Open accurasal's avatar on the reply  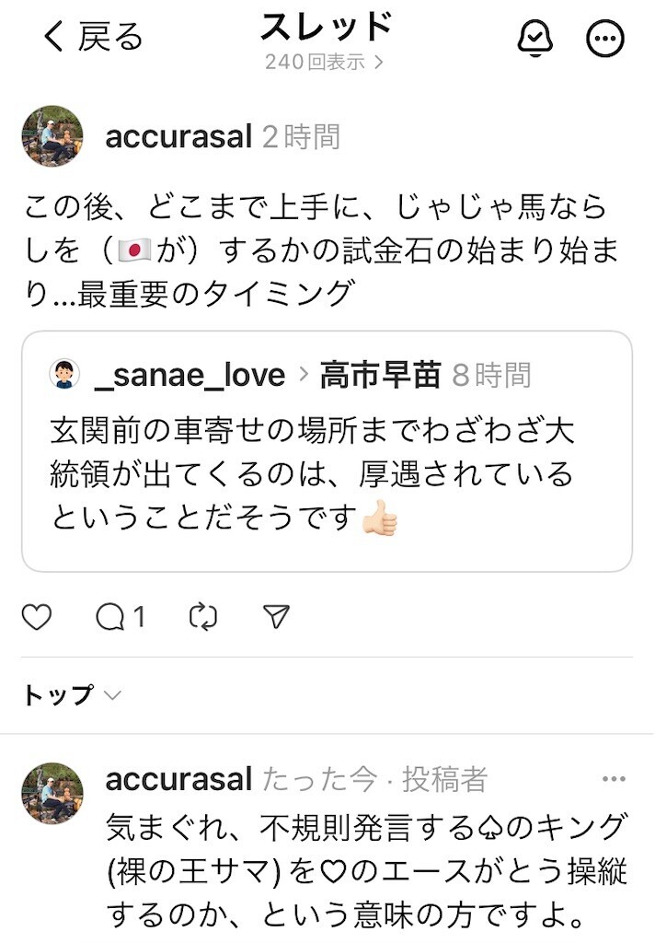coord(52,793)
